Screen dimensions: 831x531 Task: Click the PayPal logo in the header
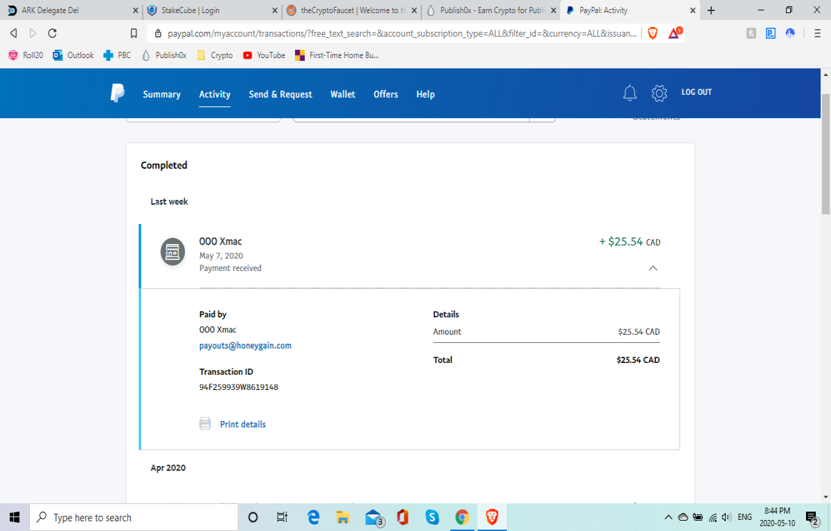[x=117, y=93]
